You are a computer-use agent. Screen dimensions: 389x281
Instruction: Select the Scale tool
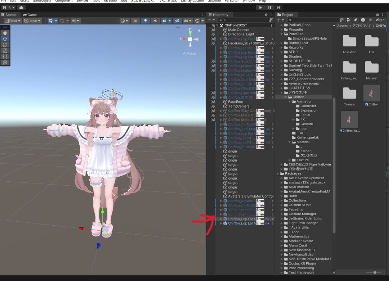pyautogui.click(x=5, y=50)
